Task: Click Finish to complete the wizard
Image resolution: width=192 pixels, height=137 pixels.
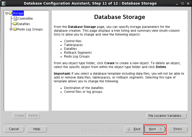Action: click(178, 129)
